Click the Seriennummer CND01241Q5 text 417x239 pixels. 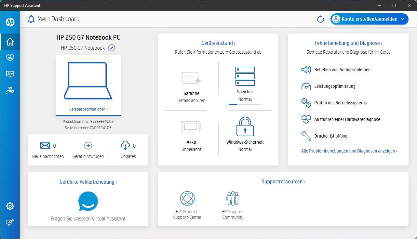tap(88, 128)
